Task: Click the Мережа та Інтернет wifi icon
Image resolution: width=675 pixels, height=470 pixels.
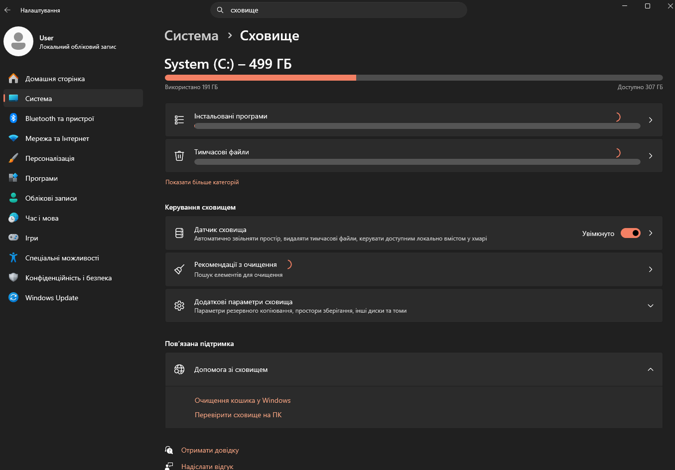Action: [x=13, y=138]
